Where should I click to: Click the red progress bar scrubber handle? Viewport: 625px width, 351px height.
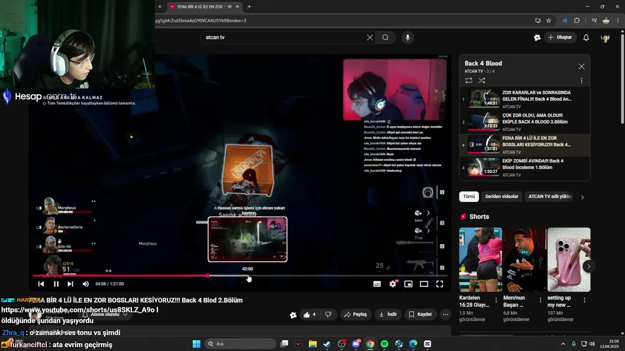[x=208, y=275]
